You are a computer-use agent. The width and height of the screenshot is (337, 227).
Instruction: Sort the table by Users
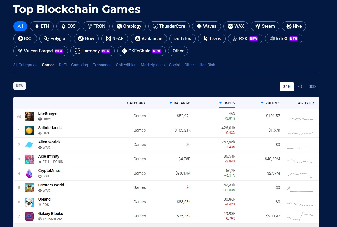point(227,103)
